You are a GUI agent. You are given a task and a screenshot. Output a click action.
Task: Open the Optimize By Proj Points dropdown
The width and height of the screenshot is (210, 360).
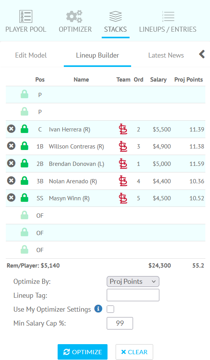point(133,282)
